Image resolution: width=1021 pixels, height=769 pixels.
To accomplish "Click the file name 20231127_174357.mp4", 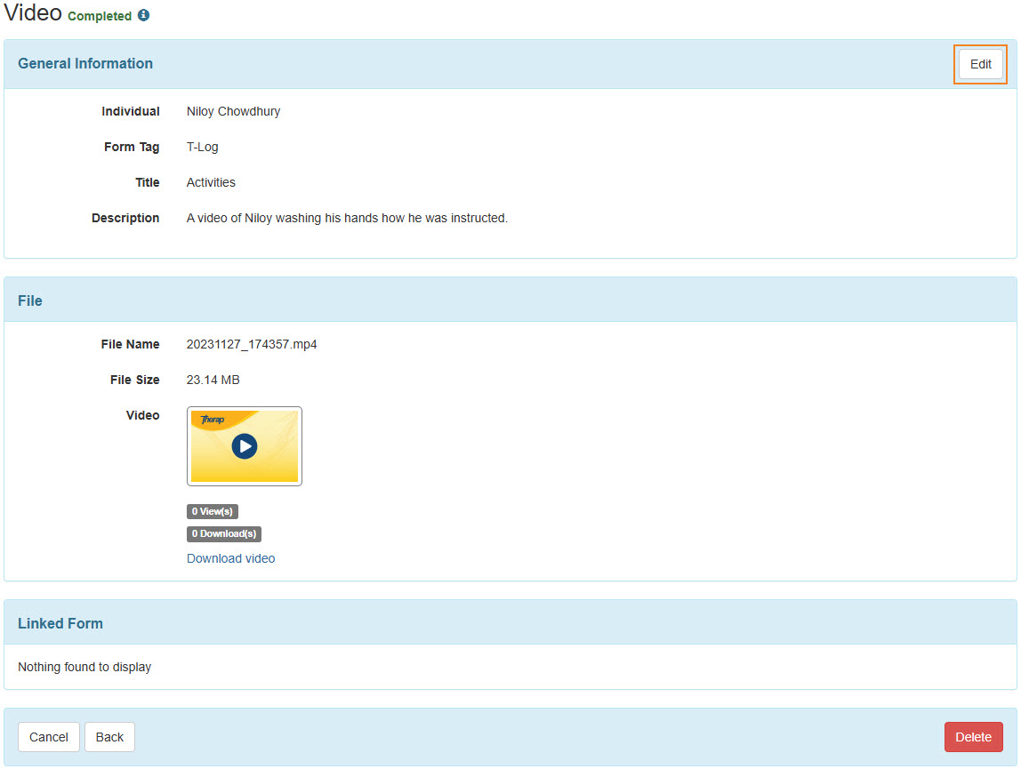I will pyautogui.click(x=252, y=344).
